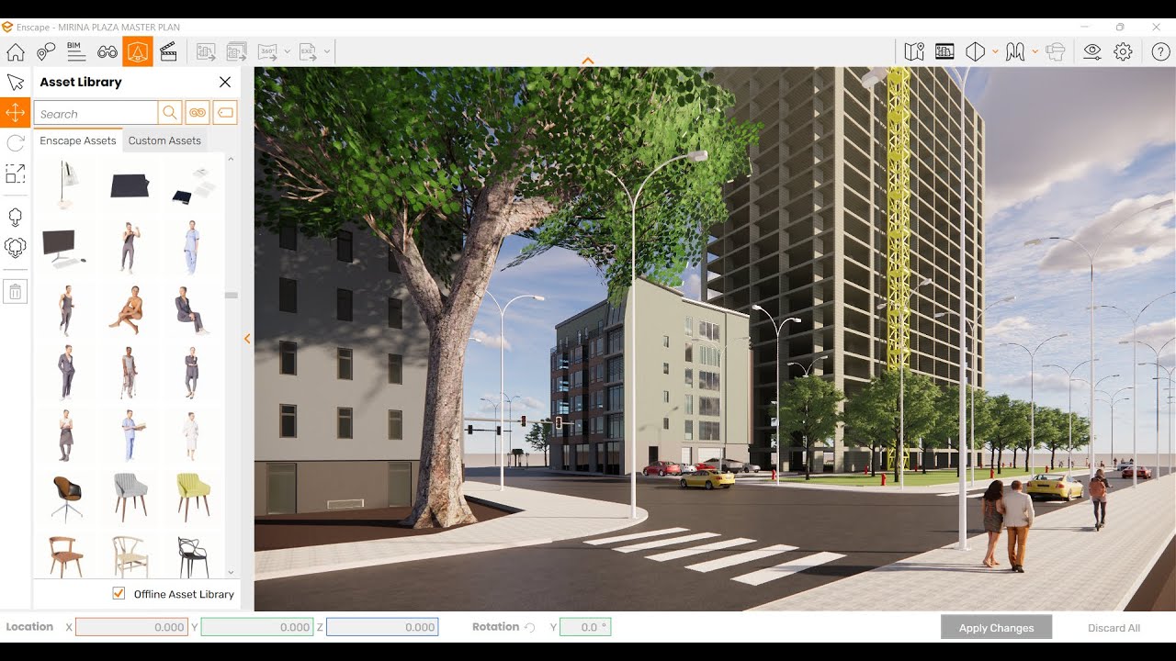Toggle the linked-assets filter button
The image size is (1176, 661).
coord(198,113)
